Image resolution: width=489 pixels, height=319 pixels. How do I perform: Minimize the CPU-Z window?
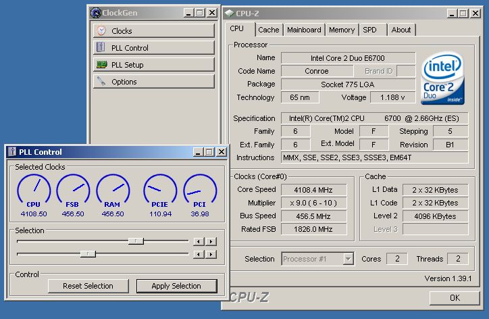pyautogui.click(x=453, y=14)
